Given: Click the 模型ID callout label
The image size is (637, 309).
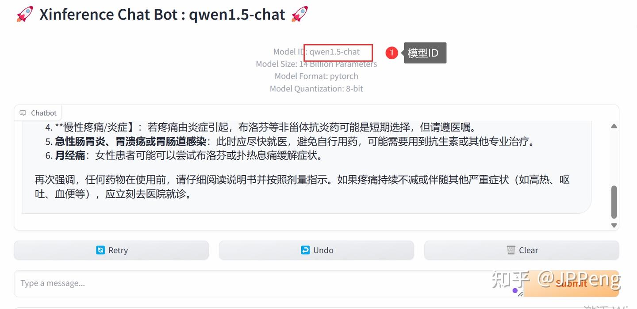Looking at the screenshot, I should pos(425,53).
